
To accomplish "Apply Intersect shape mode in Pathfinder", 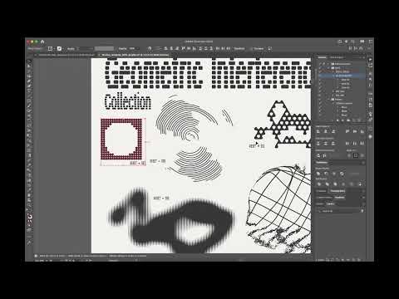I will click(x=334, y=174).
